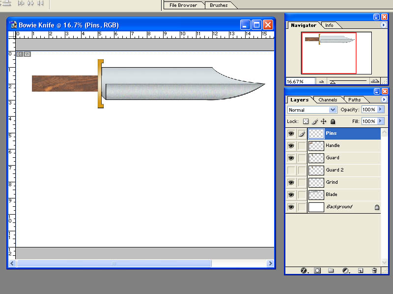Create a new layer set folder
Screen dimensions: 393x294
331,270
